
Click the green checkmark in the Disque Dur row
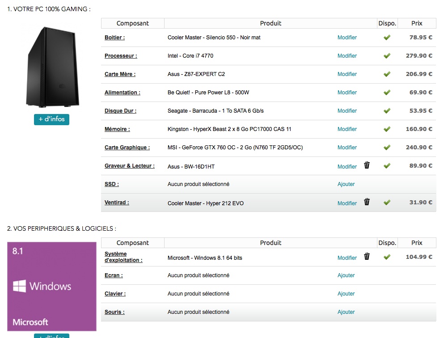pyautogui.click(x=387, y=111)
